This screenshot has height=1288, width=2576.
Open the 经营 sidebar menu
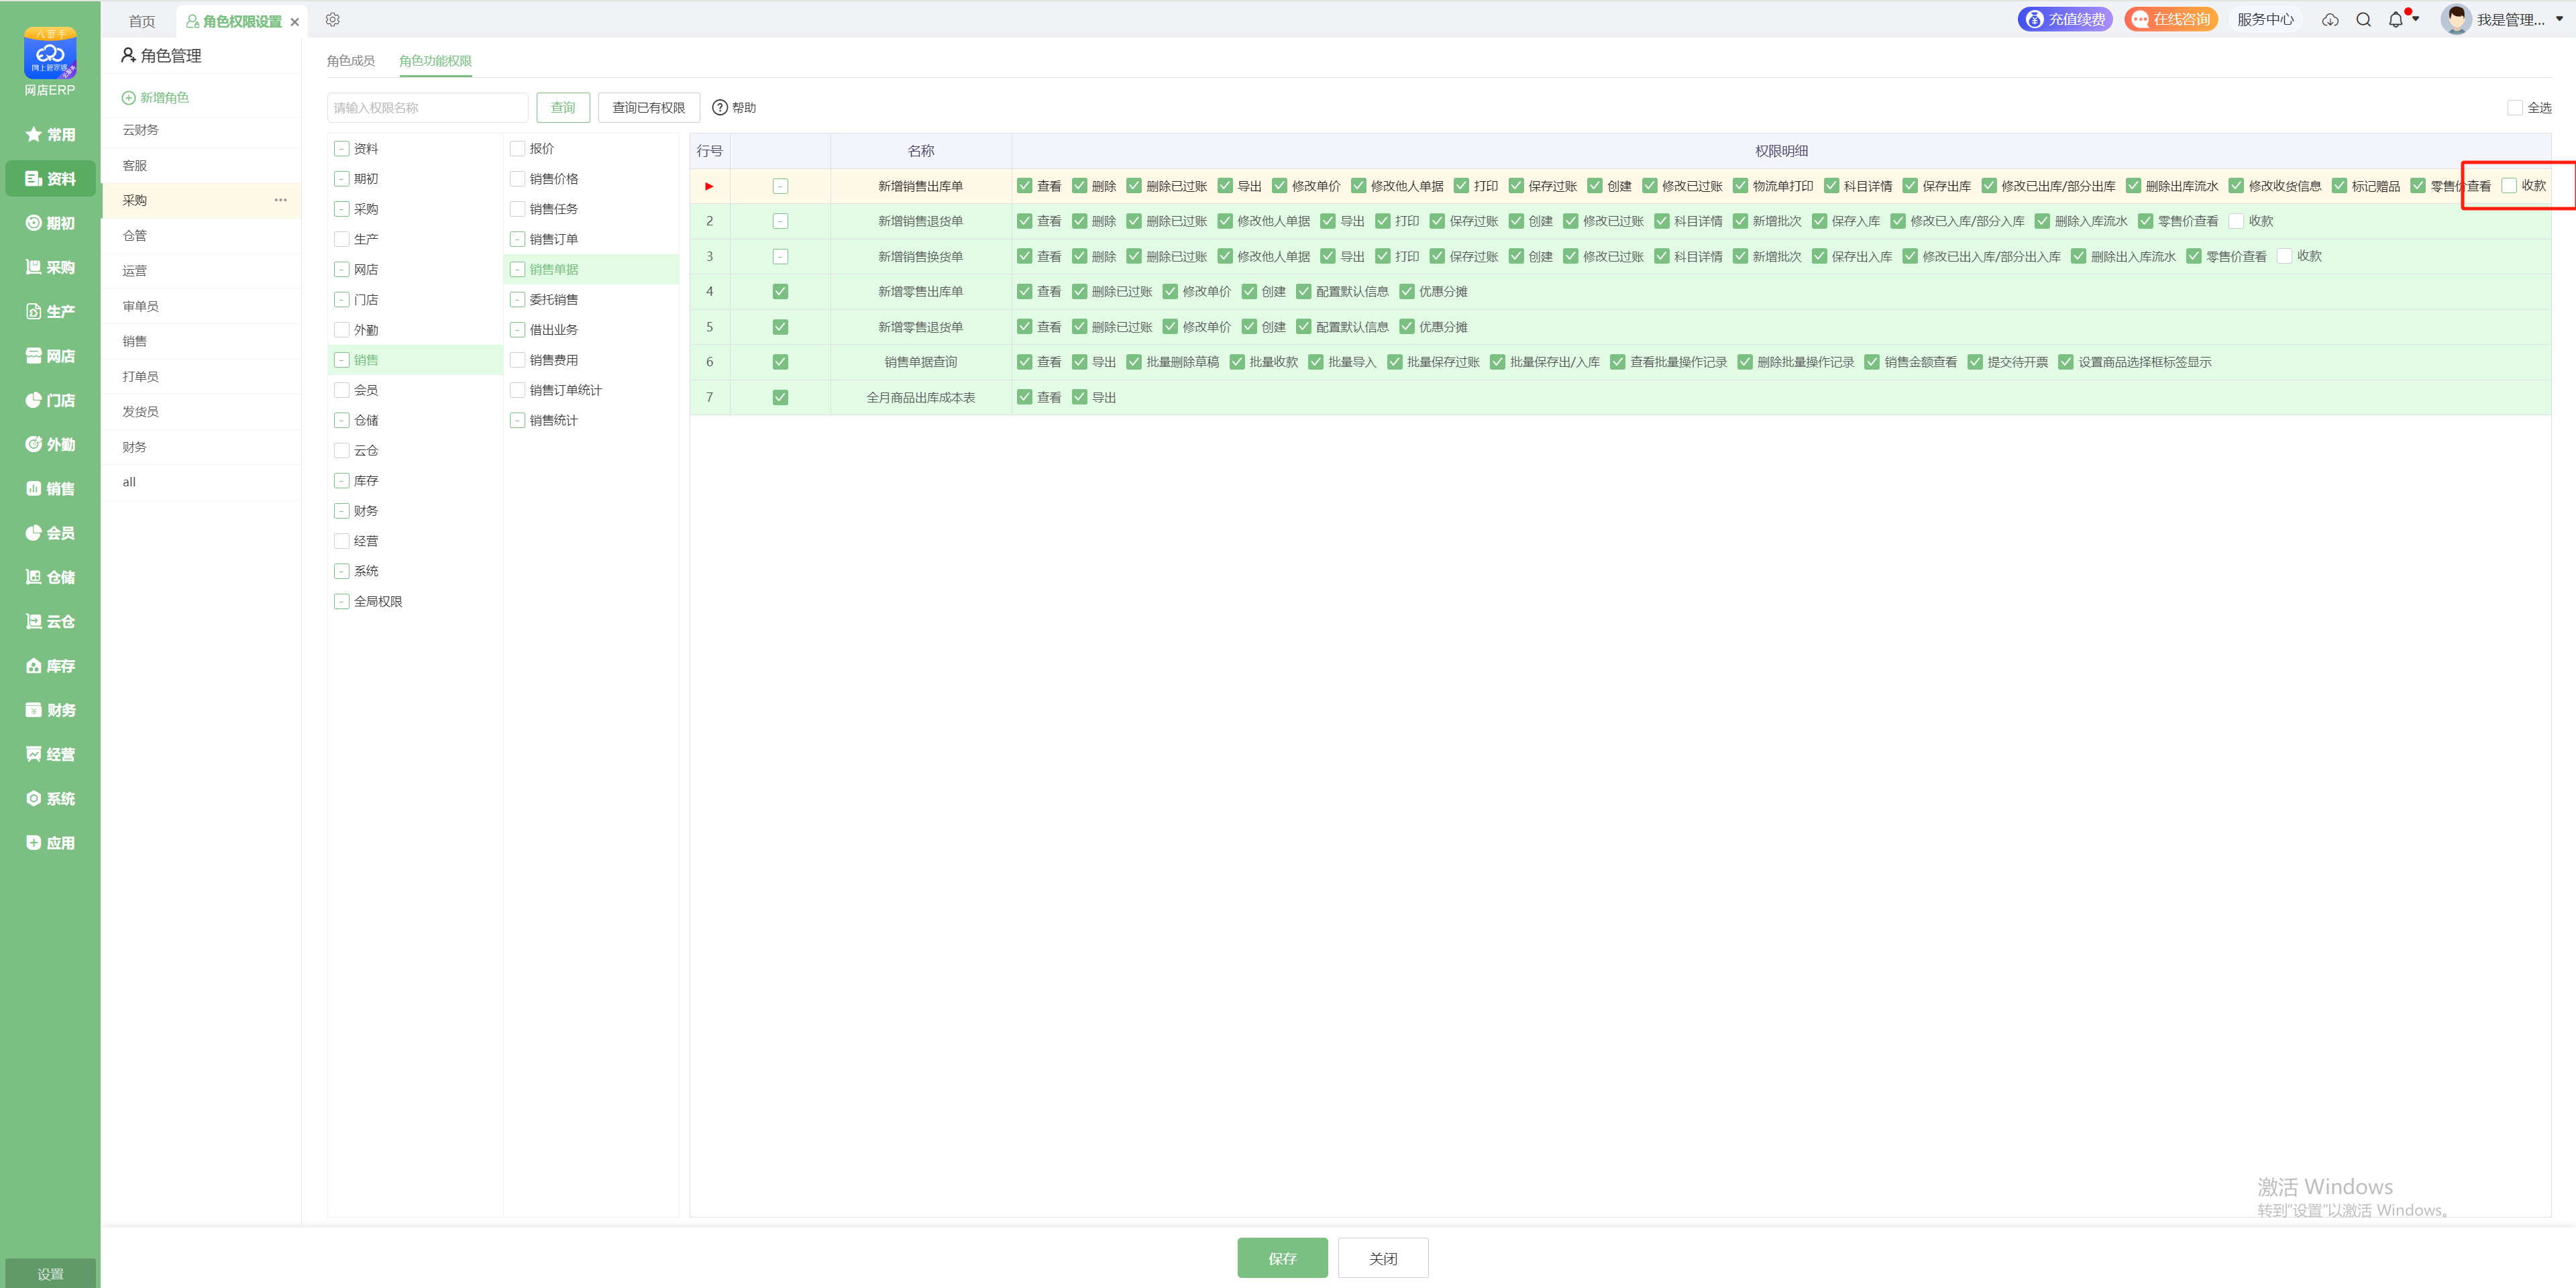50,754
